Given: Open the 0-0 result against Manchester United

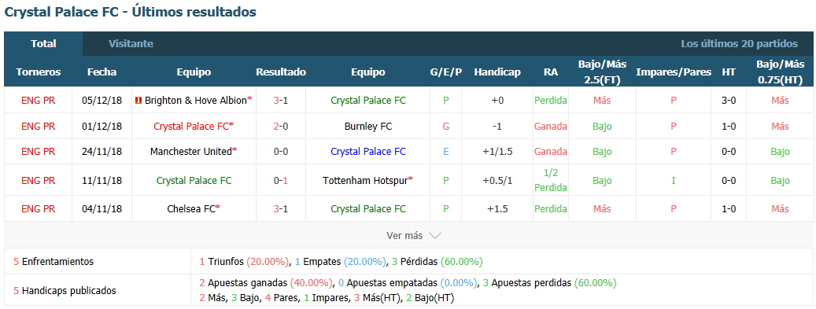Looking at the screenshot, I should [x=281, y=152].
